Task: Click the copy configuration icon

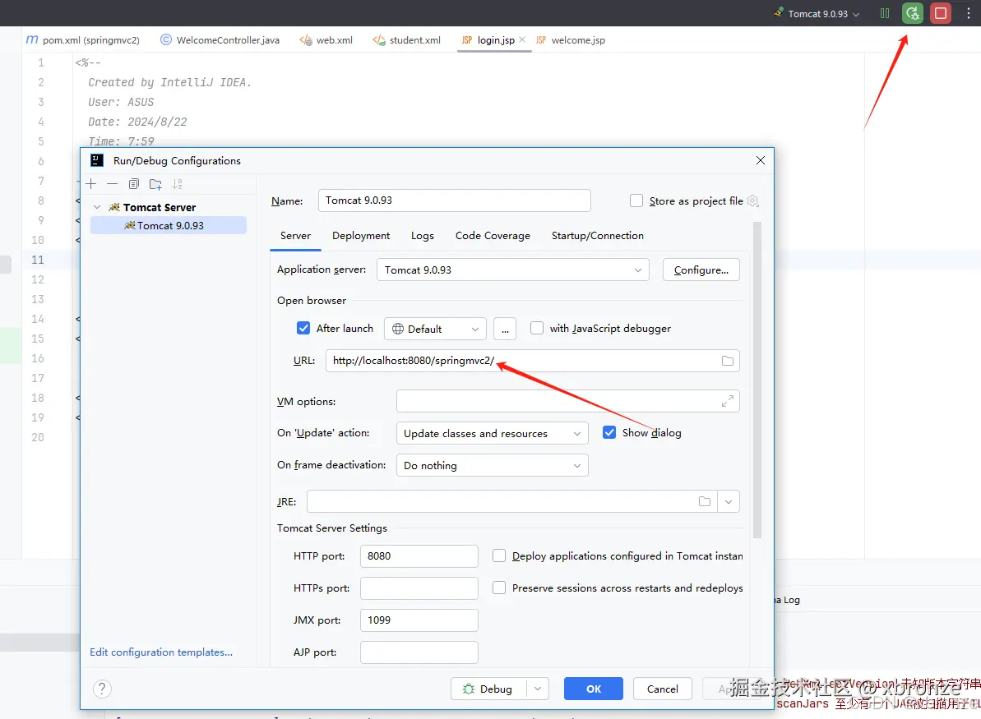Action: coord(134,184)
